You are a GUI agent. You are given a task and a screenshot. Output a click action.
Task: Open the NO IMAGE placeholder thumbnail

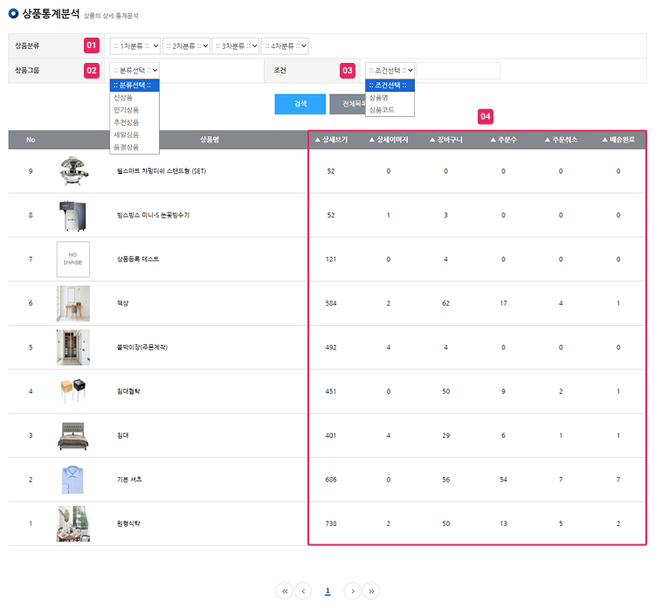pos(73,259)
